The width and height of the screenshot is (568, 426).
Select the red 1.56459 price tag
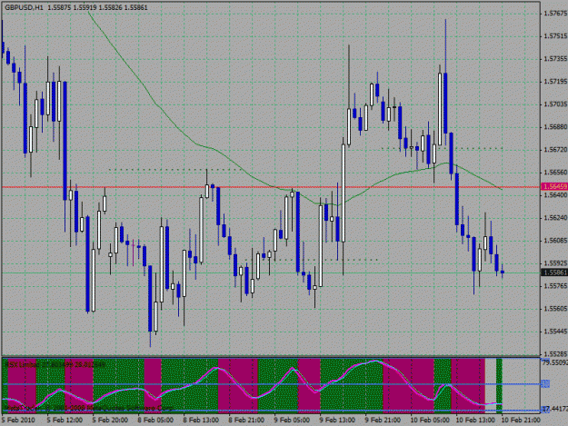click(x=553, y=187)
